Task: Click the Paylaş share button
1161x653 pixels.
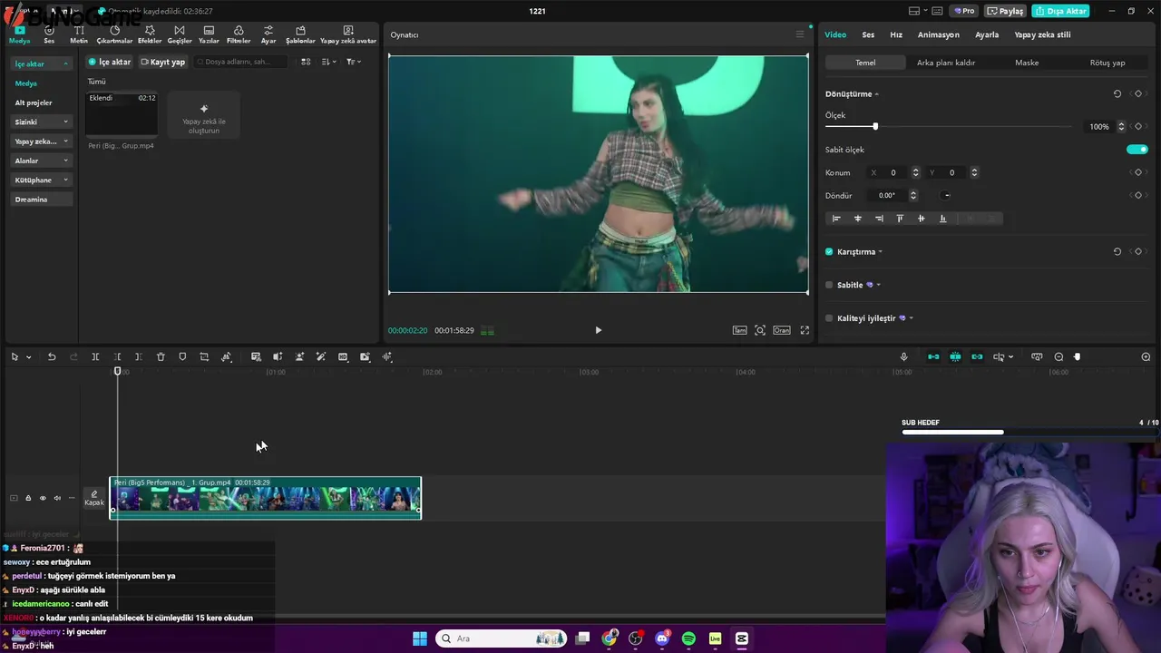Action: [x=1005, y=11]
